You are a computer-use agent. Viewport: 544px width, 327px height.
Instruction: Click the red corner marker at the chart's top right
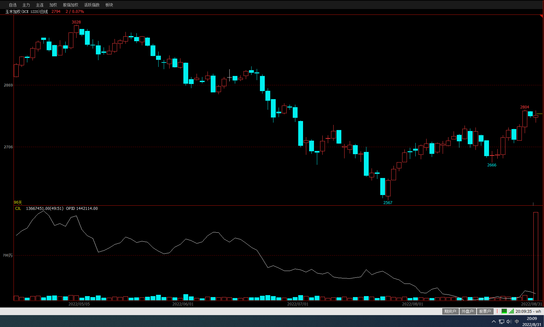pyautogui.click(x=541, y=16)
